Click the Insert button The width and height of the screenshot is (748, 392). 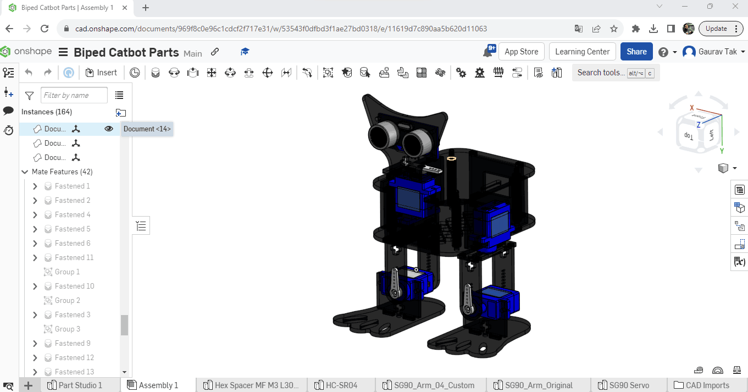coord(101,73)
